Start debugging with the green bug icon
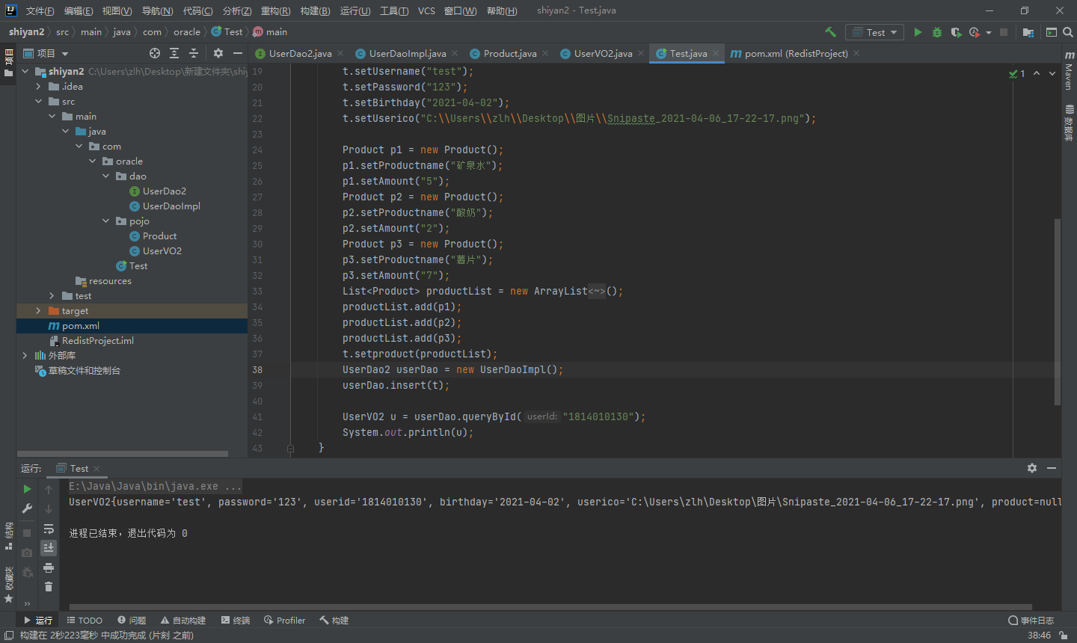Viewport: 1077px width, 643px height. (936, 32)
